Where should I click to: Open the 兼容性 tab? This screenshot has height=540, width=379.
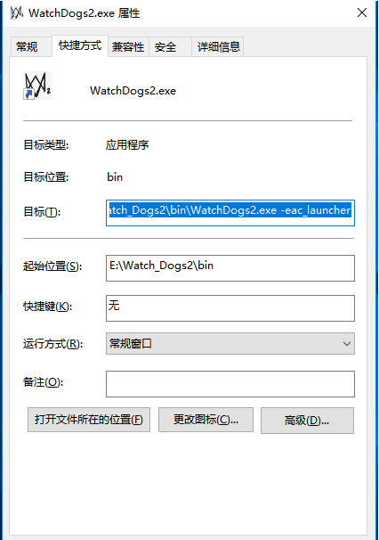(x=128, y=47)
